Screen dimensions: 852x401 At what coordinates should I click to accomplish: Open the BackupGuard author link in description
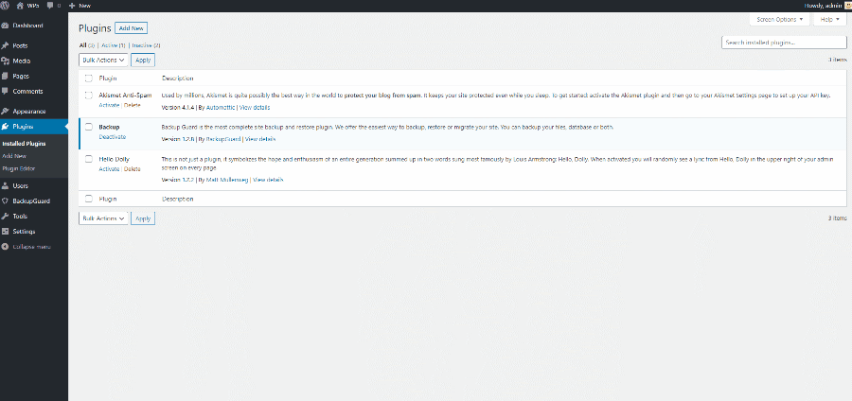coord(222,139)
